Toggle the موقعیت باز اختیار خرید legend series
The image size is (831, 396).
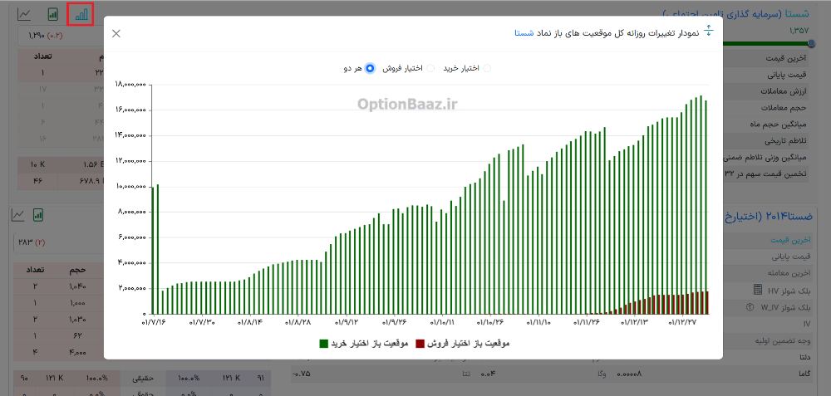[x=364, y=344]
